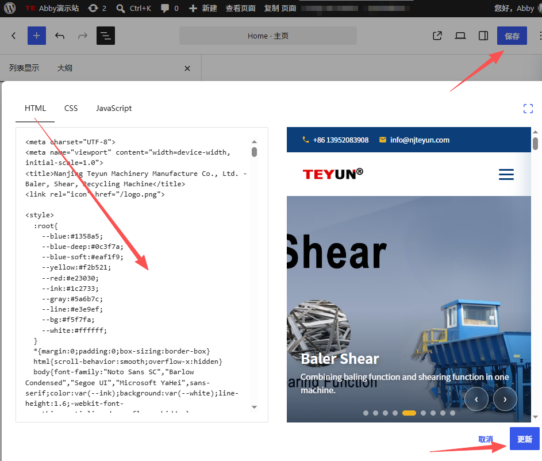This screenshot has width=542, height=461.
Task: Redo the last change
Action: (83, 36)
